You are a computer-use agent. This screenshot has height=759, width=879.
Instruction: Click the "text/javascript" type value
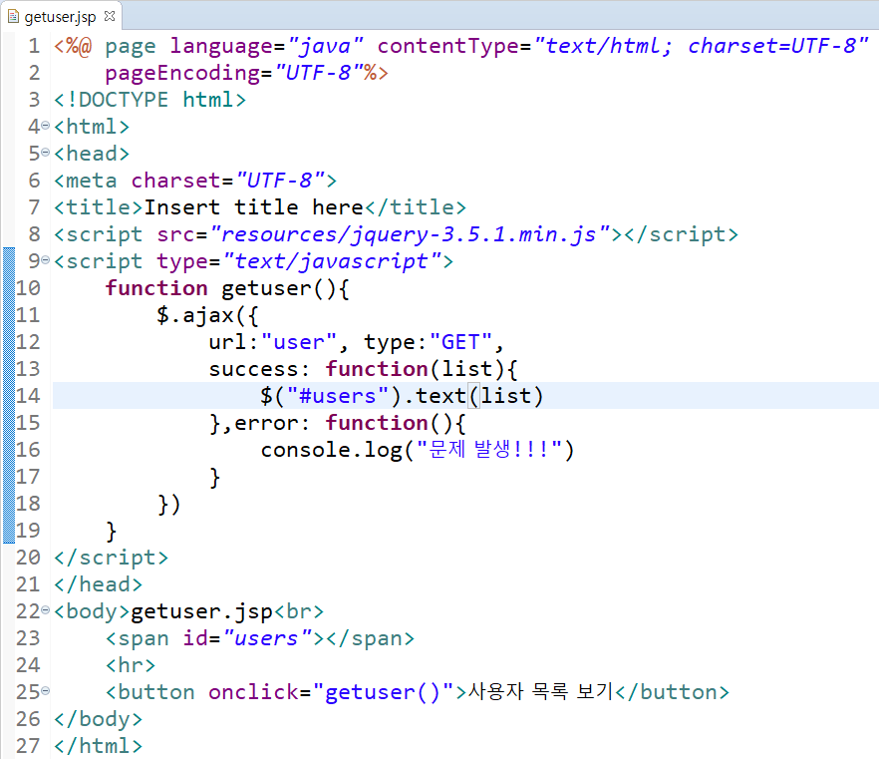(x=333, y=261)
